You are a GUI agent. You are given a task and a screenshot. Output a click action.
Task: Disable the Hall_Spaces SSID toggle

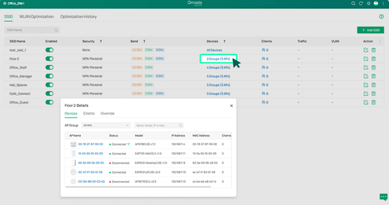click(x=49, y=85)
